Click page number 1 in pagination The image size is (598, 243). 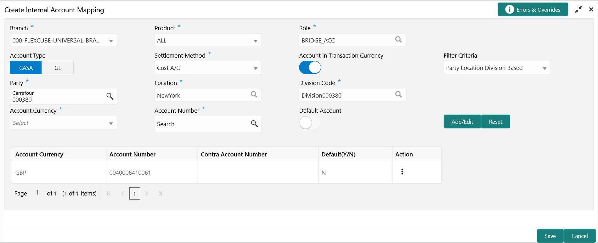(135, 194)
